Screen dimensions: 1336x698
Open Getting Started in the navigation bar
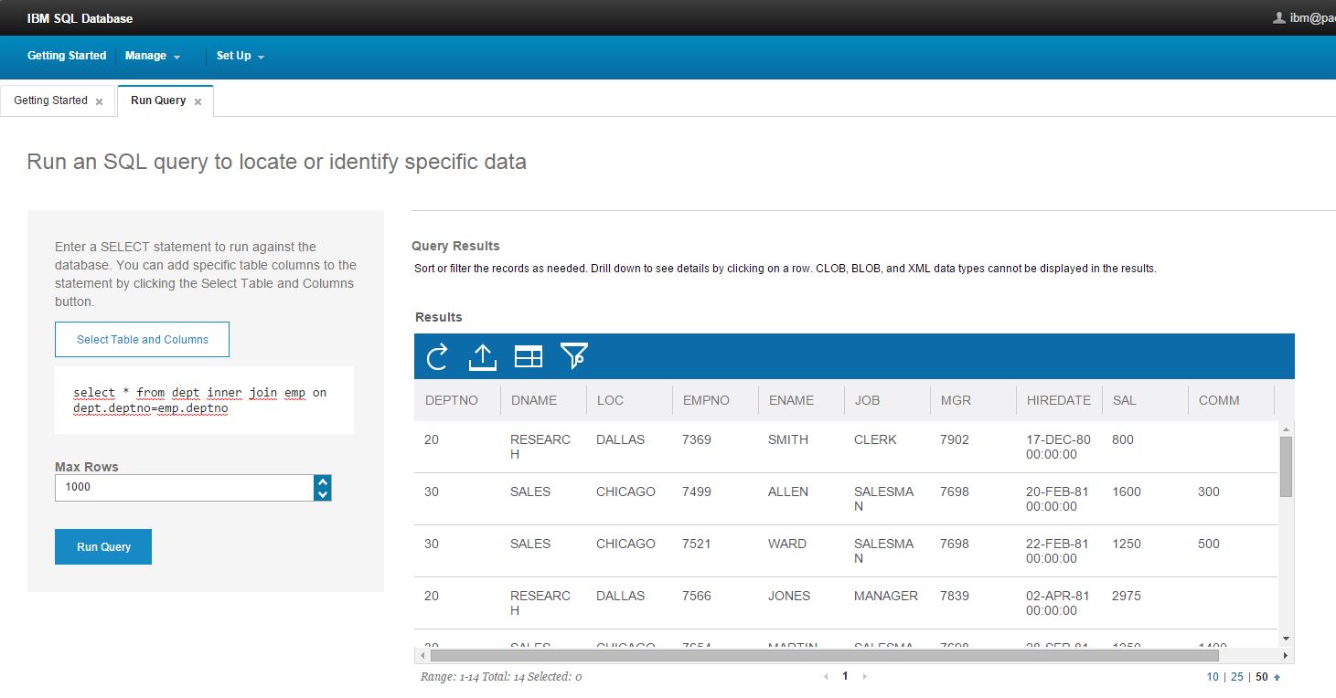tap(67, 56)
